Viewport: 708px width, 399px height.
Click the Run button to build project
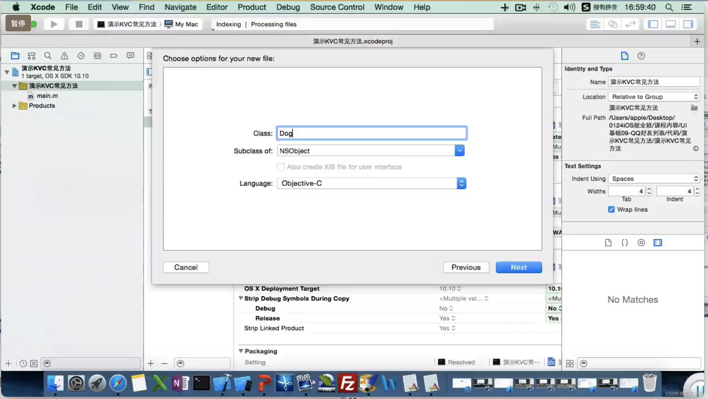coord(54,24)
